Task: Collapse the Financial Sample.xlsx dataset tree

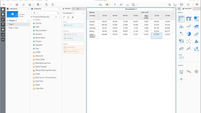Action: coord(31,17)
